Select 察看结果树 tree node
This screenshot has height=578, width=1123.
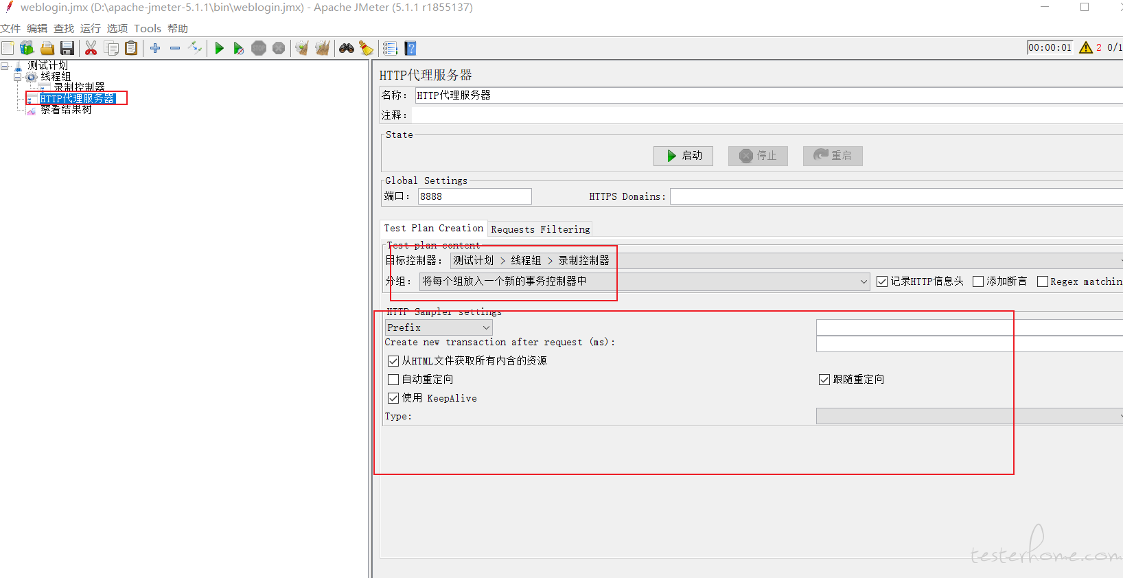66,110
